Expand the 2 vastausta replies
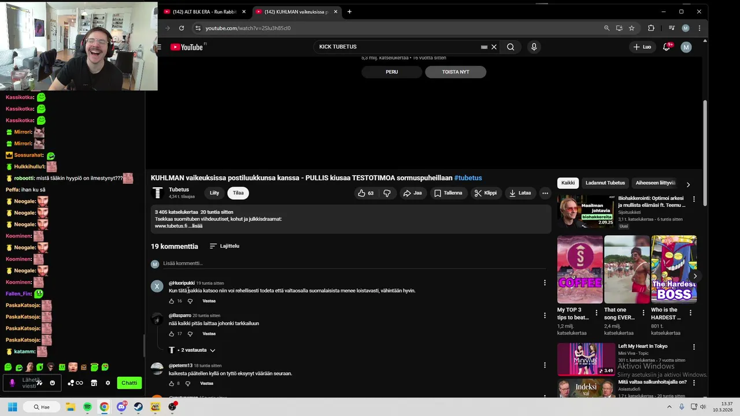Screen dimensions: 740x416 pos(193,350)
